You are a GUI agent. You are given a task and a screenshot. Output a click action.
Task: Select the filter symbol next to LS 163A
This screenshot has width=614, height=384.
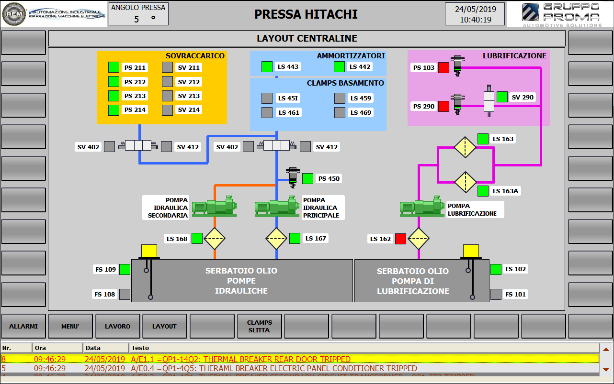tap(465, 182)
